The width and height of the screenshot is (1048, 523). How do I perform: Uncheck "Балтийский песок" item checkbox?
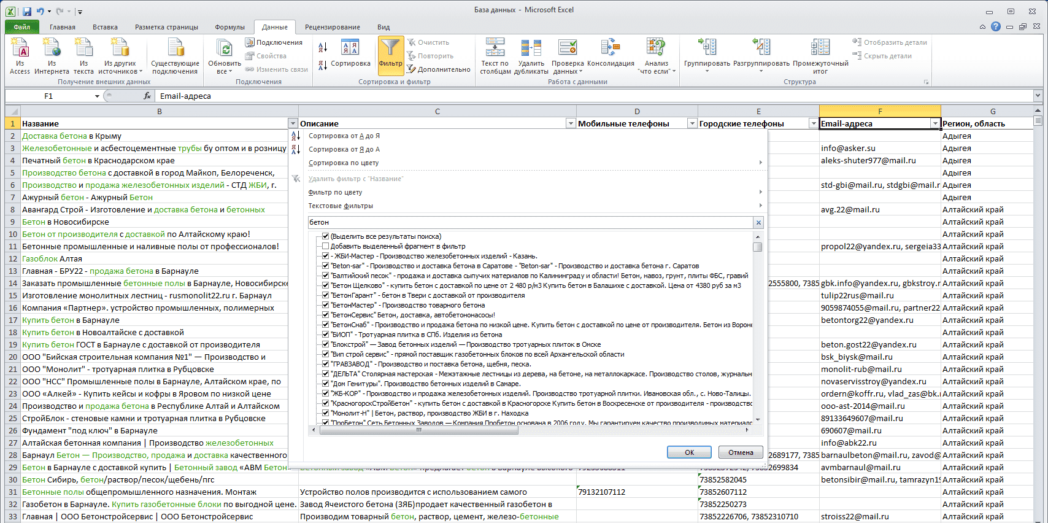(326, 276)
